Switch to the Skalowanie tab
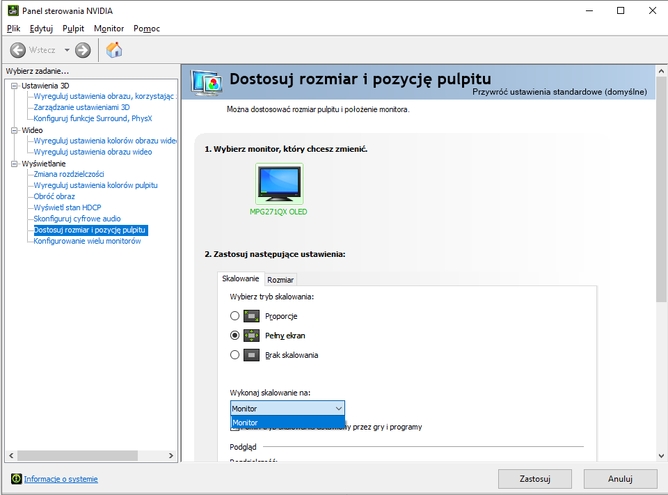This screenshot has height=495, width=668. [241, 278]
